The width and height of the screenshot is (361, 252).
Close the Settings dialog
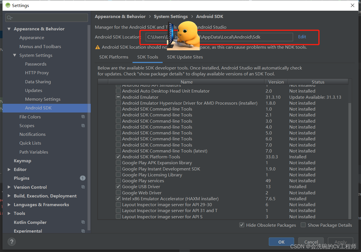353,5
